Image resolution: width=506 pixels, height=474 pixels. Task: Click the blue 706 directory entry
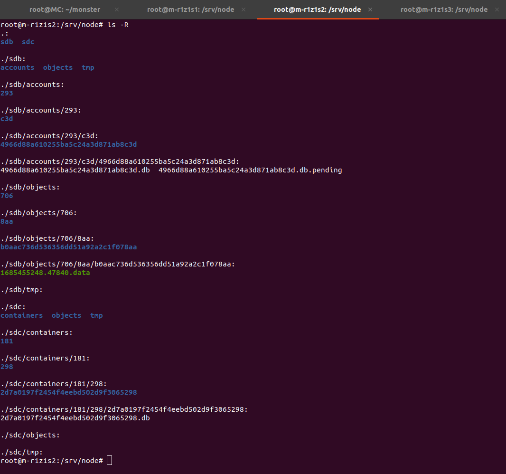click(x=7, y=196)
